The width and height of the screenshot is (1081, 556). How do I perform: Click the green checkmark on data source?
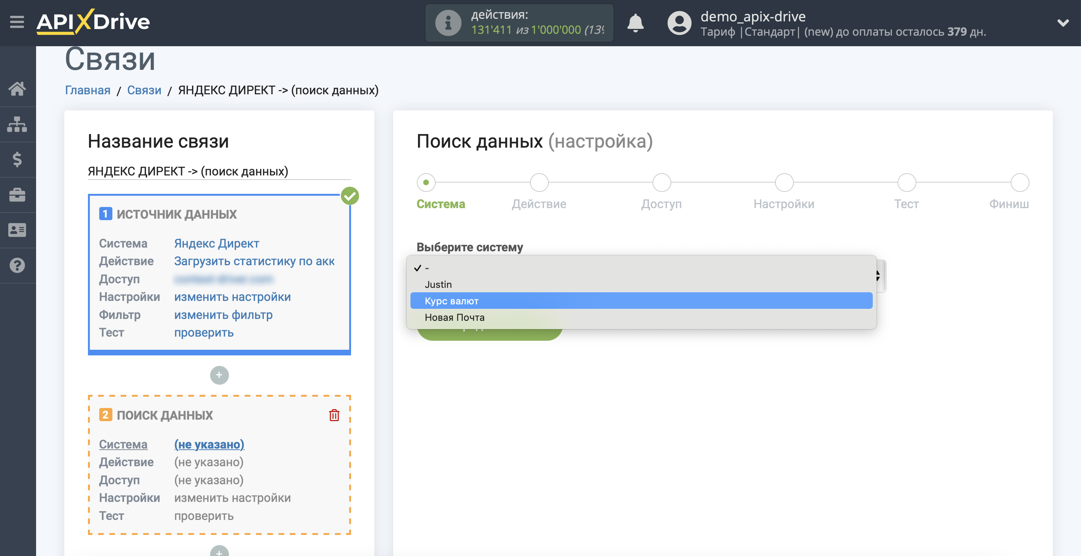[350, 196]
